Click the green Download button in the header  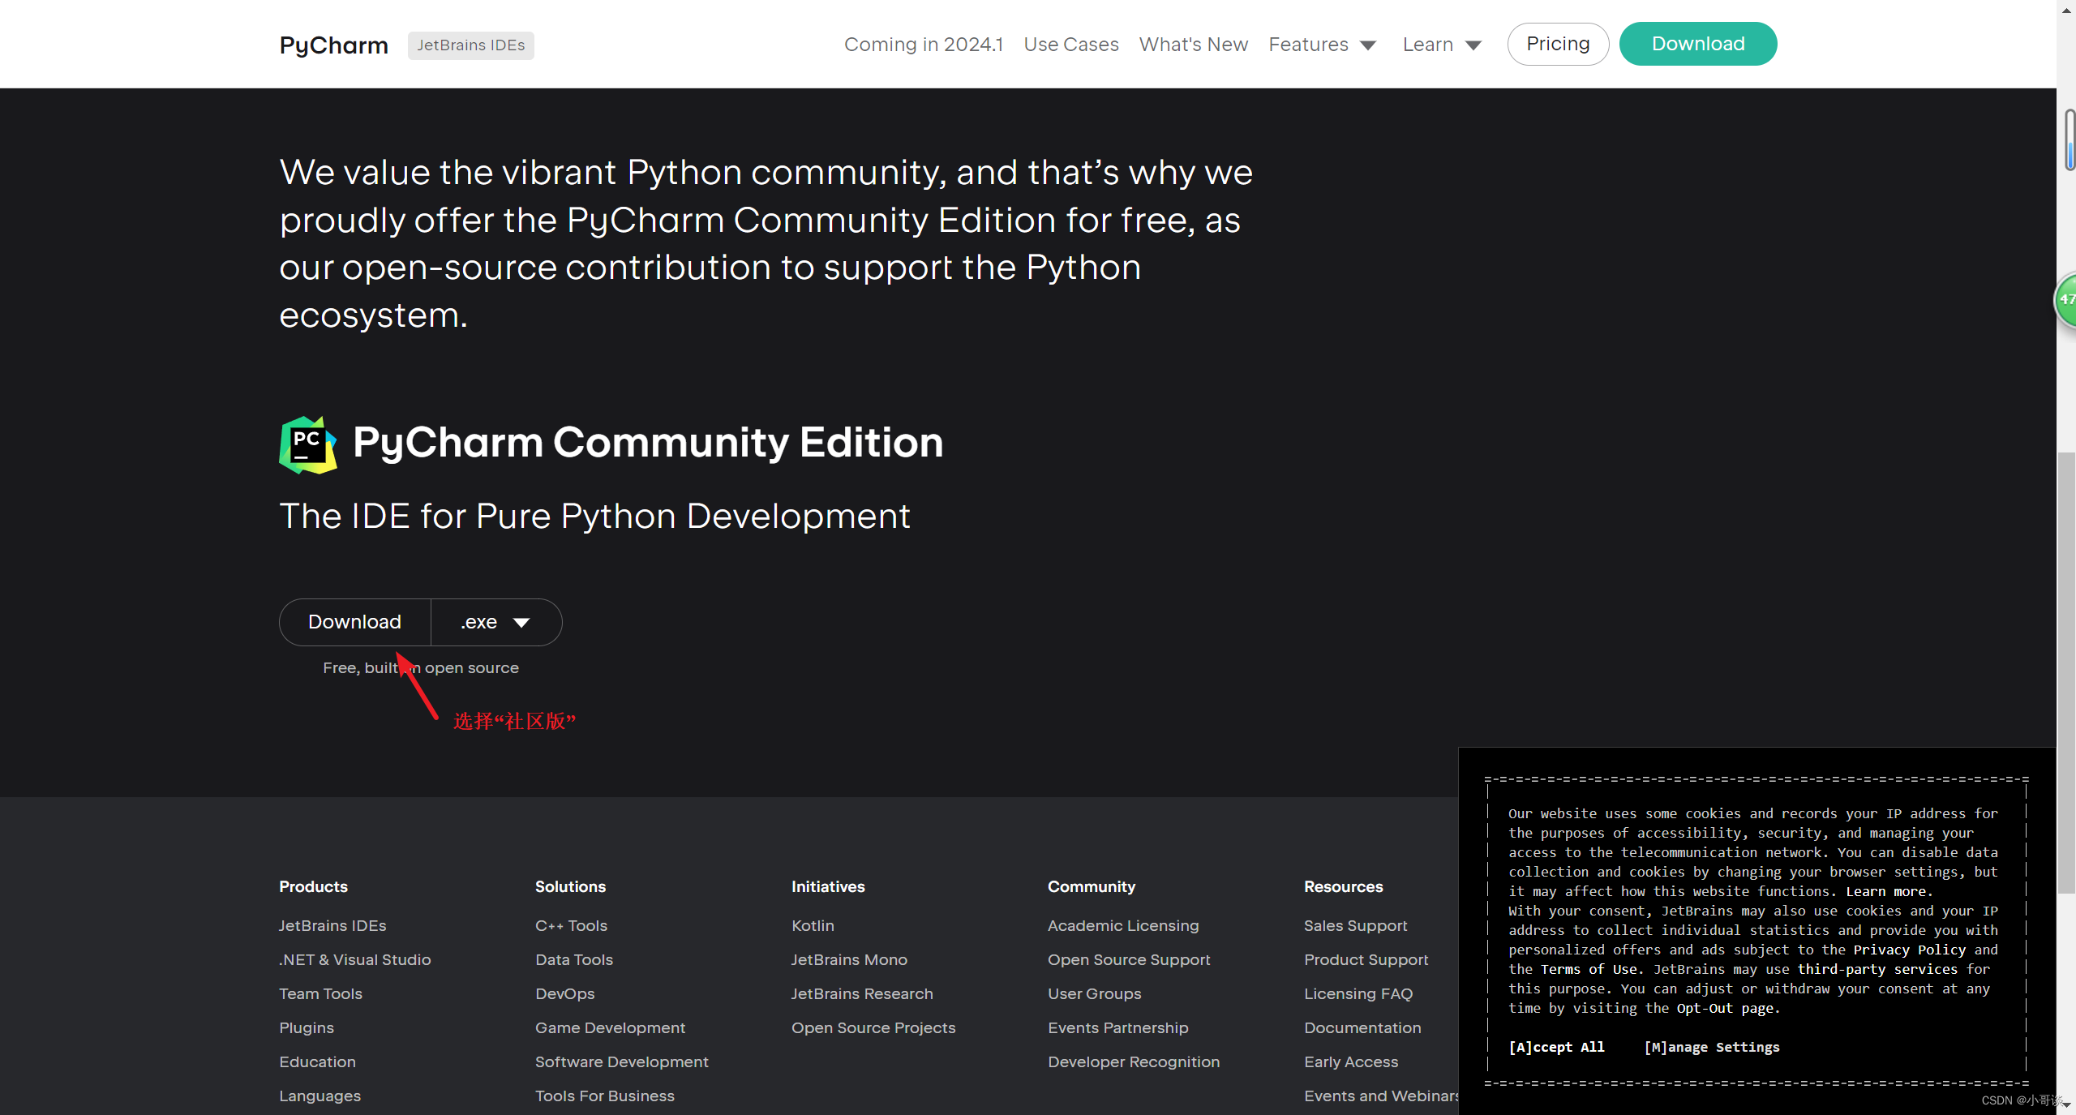1697,43
